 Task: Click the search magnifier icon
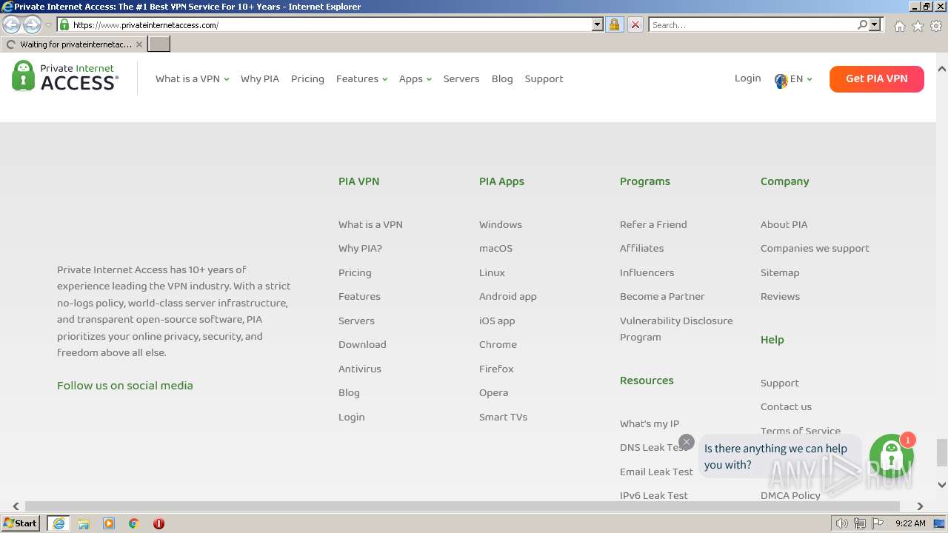coord(862,24)
